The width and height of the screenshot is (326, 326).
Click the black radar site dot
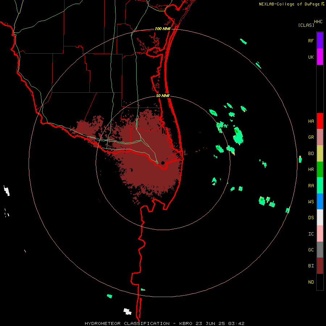(x=163, y=163)
